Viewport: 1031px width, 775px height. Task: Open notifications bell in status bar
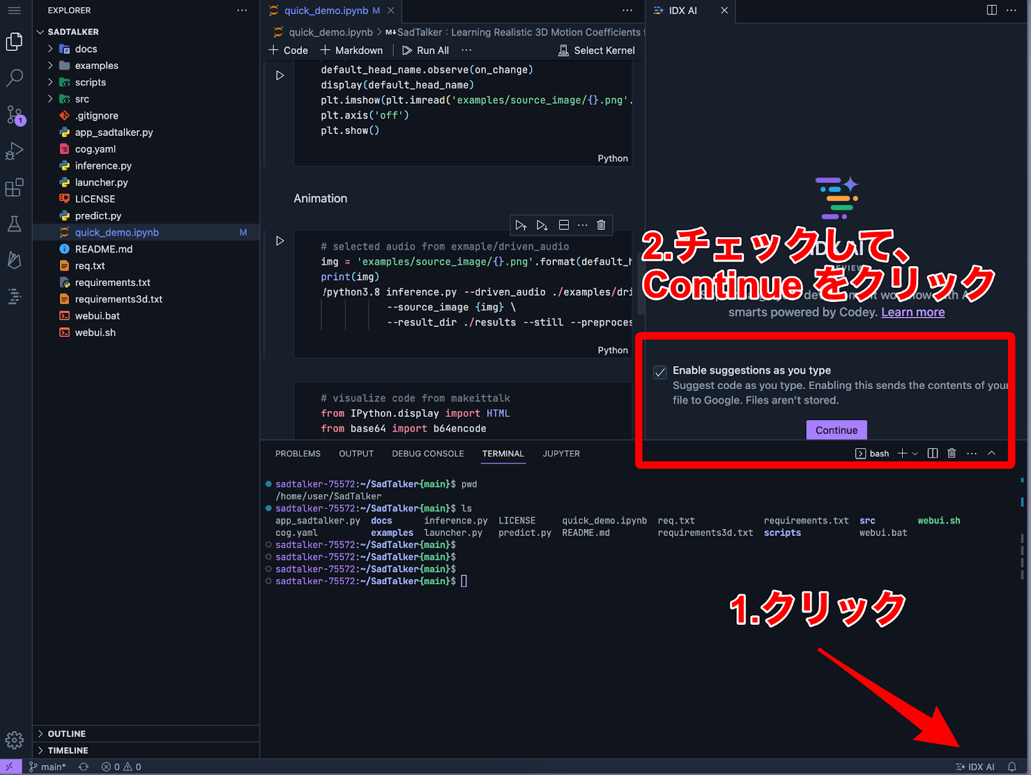pyautogui.click(x=1012, y=767)
